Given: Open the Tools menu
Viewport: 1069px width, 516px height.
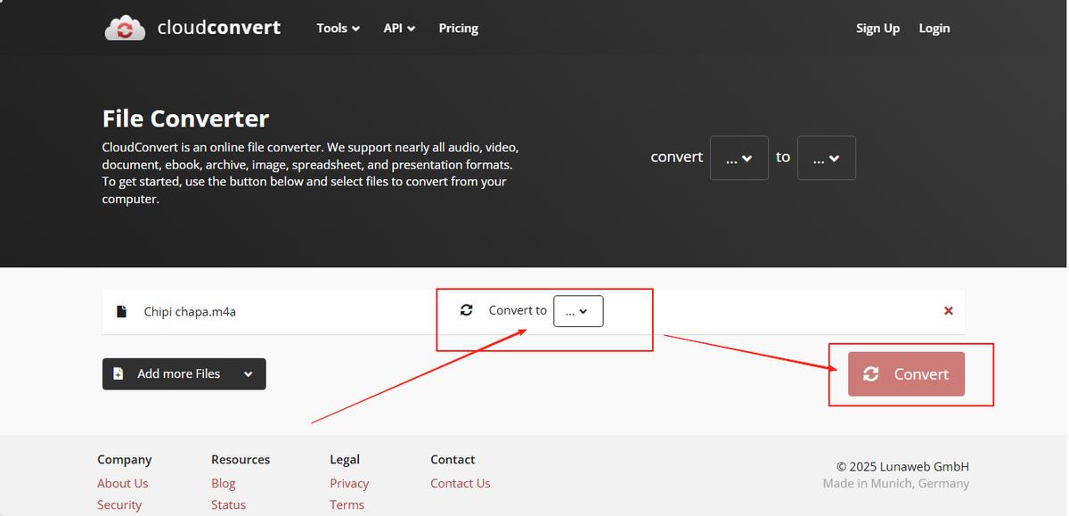Looking at the screenshot, I should 337,28.
